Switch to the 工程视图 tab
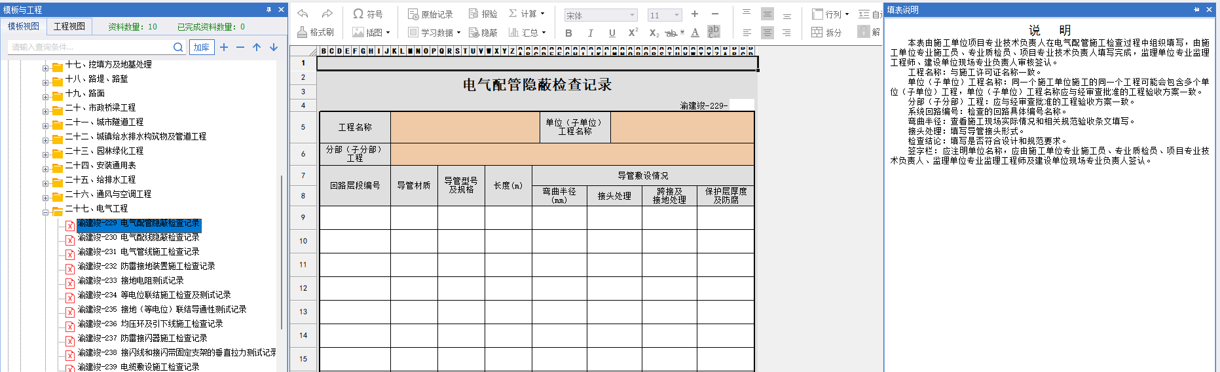Viewport: 1220px width, 372px height. coord(69,26)
